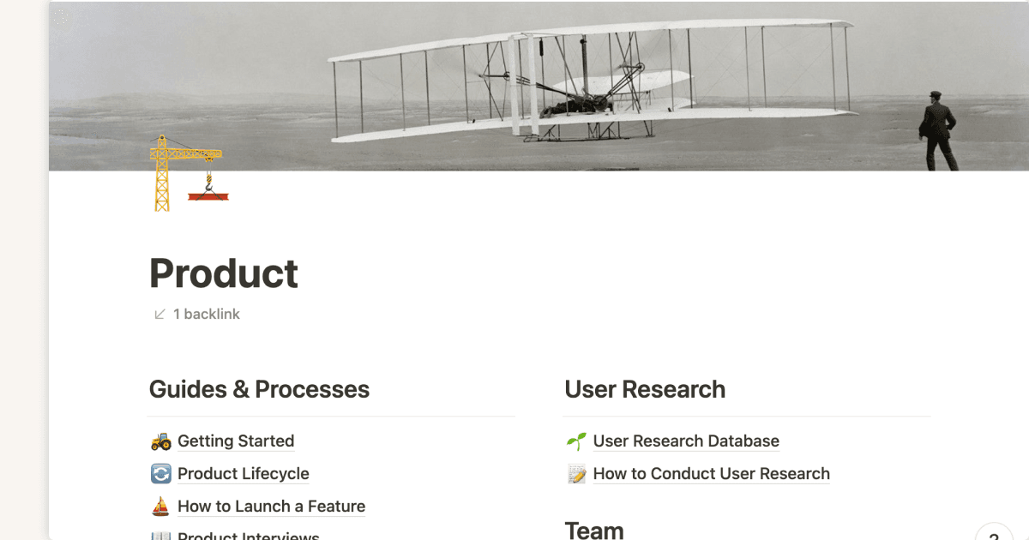The image size is (1029, 540).
Task: Select the sailboat icon next to How to Launch a Feature
Action: pyautogui.click(x=159, y=506)
